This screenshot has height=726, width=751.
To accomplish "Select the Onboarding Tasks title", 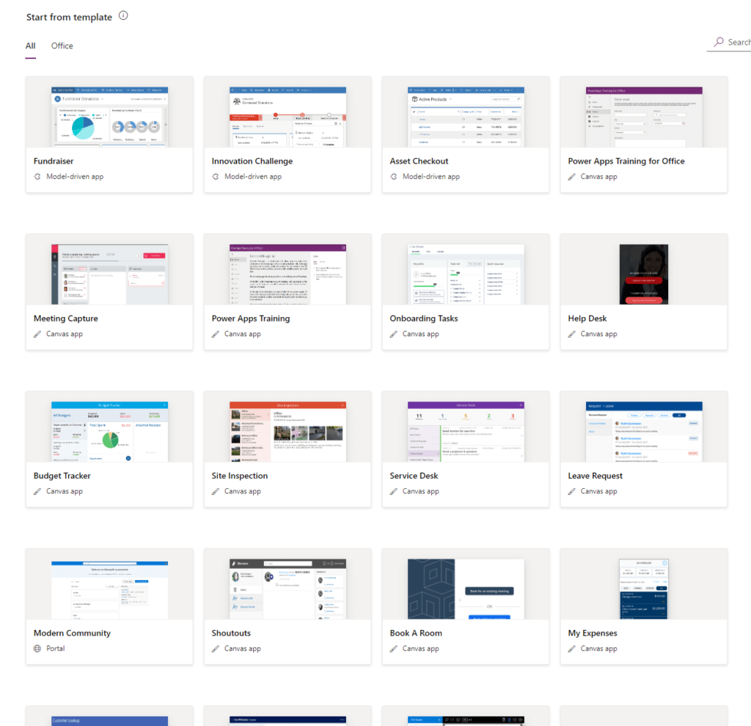I will click(x=424, y=319).
